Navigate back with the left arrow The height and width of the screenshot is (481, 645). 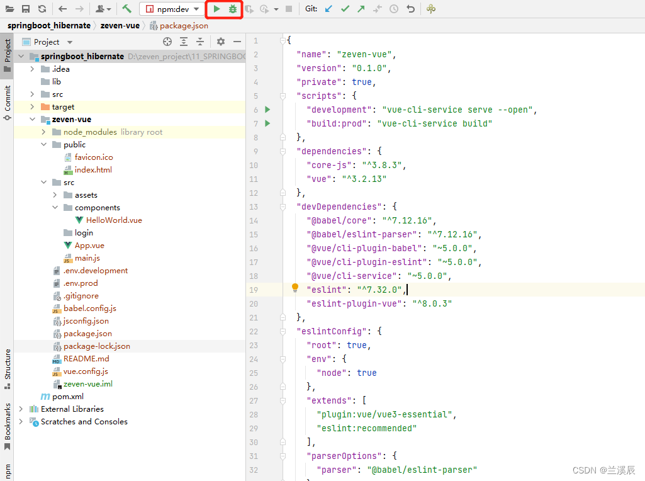point(62,9)
